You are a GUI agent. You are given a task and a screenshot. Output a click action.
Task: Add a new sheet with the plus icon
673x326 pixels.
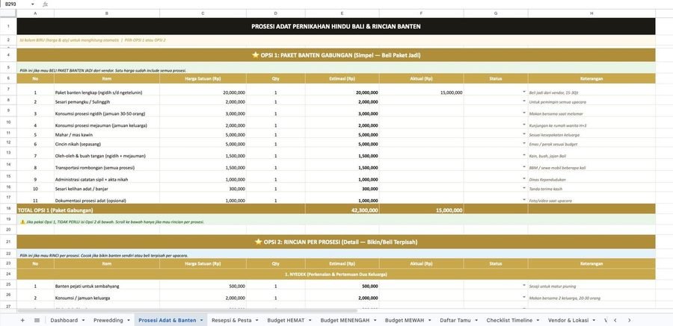coord(22,321)
